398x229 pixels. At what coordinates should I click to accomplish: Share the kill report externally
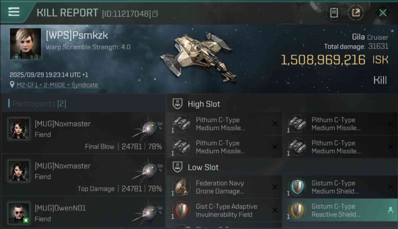coord(356,13)
